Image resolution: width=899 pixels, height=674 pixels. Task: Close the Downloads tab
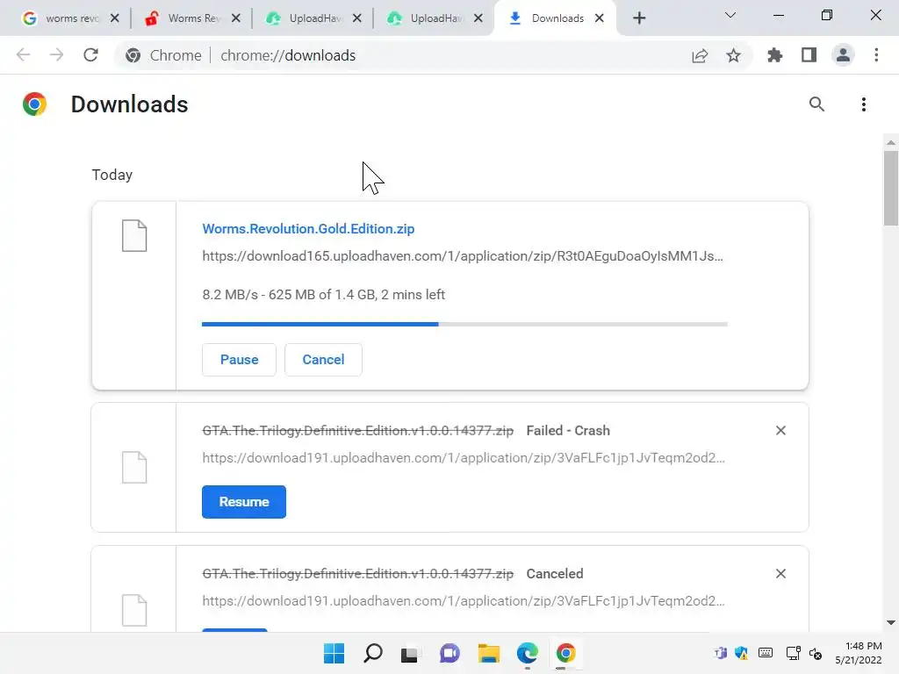click(x=599, y=18)
